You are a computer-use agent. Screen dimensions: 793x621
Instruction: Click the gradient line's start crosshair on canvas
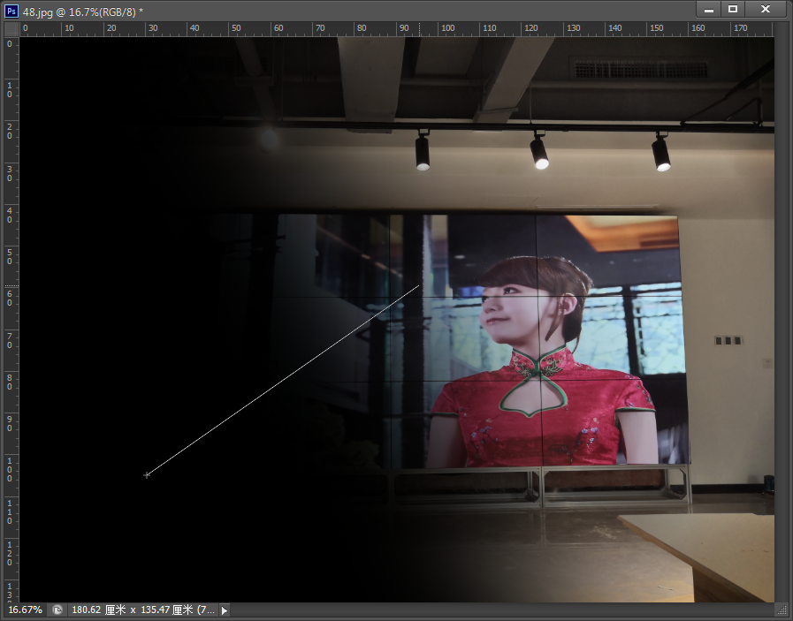[147, 475]
